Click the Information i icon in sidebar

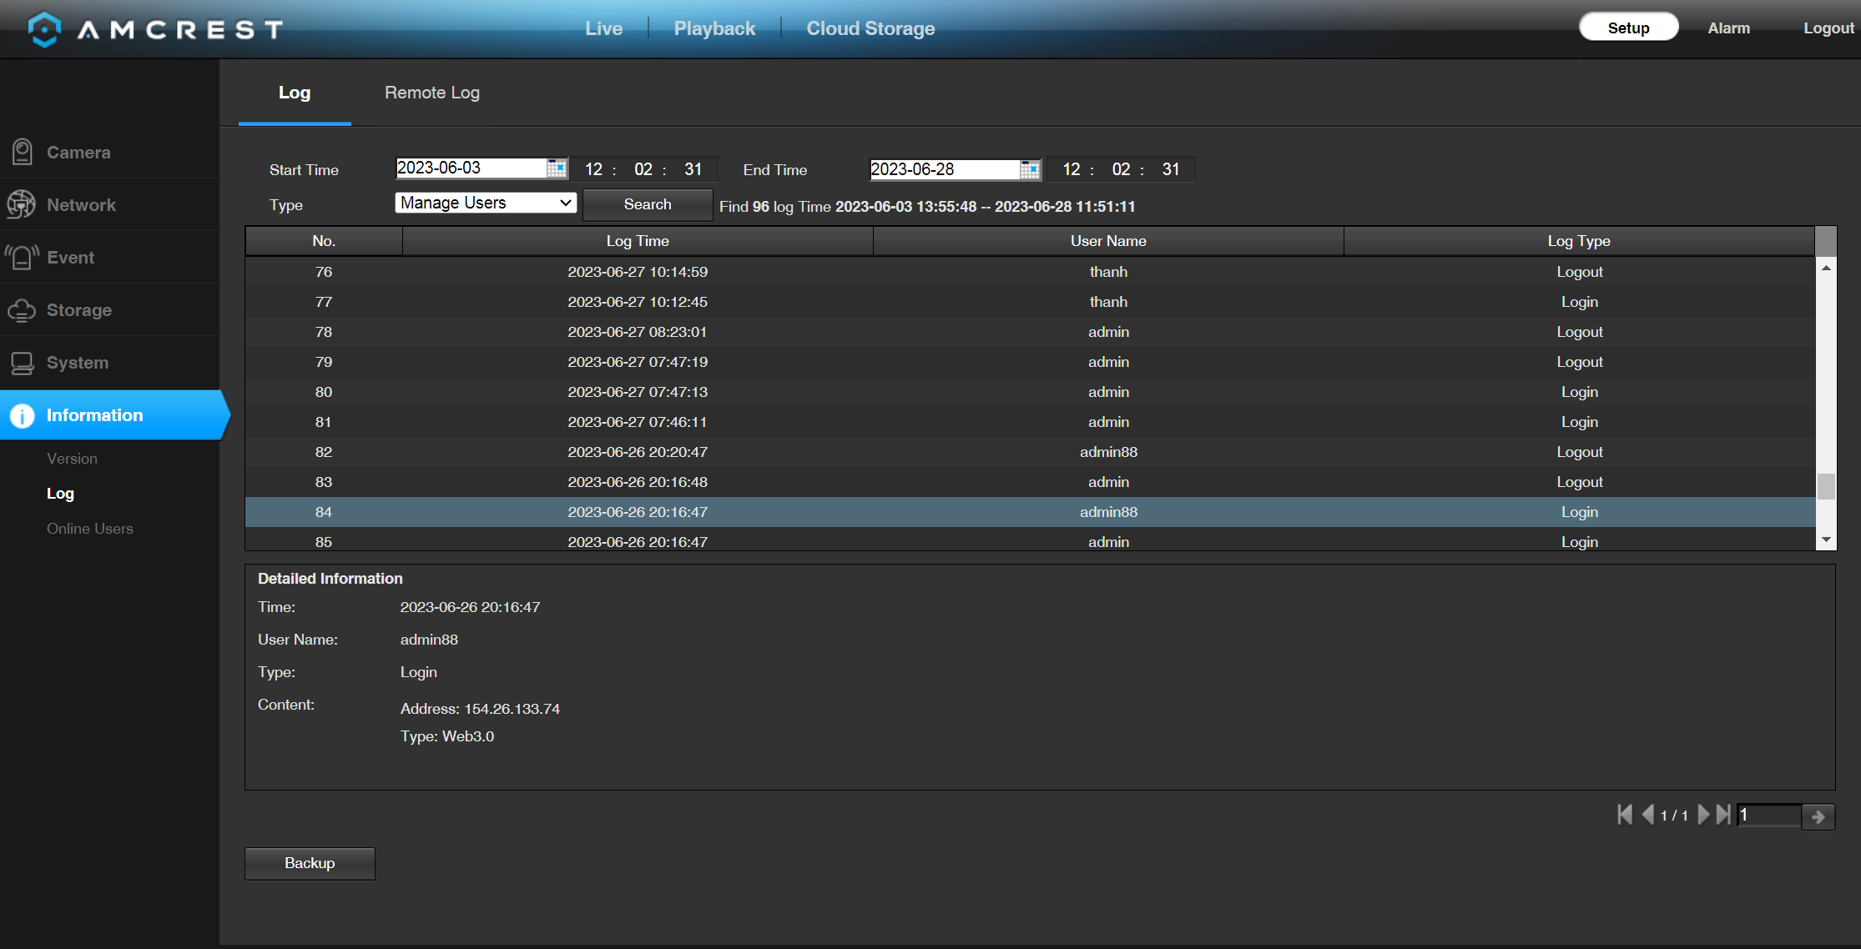[23, 415]
